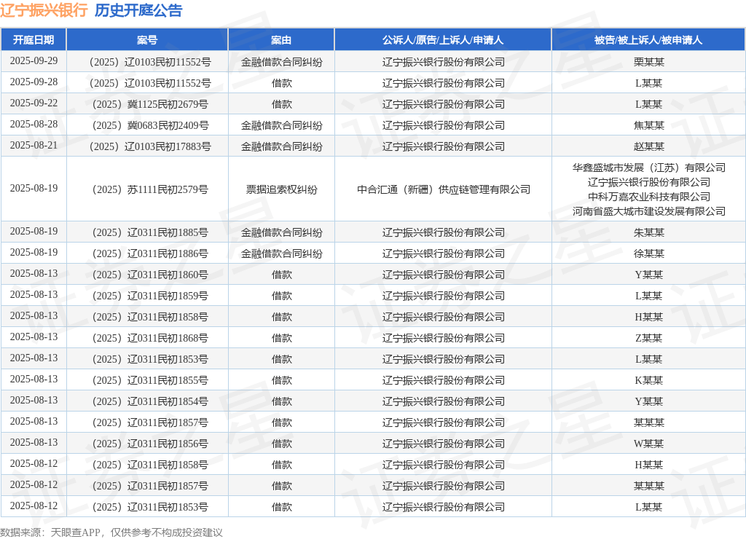Click the 被告/被上诉人/被申请人 column header
Screen dimensions: 746x539
pyautogui.click(x=648, y=40)
